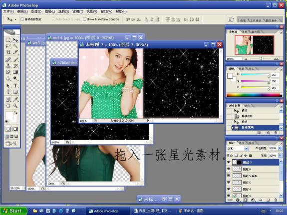Select the Healing Brush tool

coord(8,59)
